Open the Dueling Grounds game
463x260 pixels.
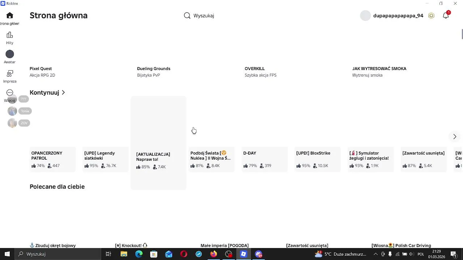click(x=154, y=69)
